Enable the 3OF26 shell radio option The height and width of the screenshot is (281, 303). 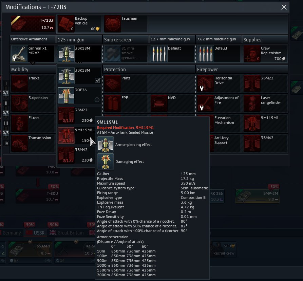[x=97, y=100]
